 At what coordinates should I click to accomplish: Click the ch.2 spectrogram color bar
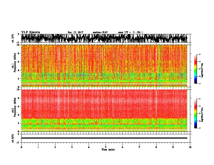pos(196,114)
